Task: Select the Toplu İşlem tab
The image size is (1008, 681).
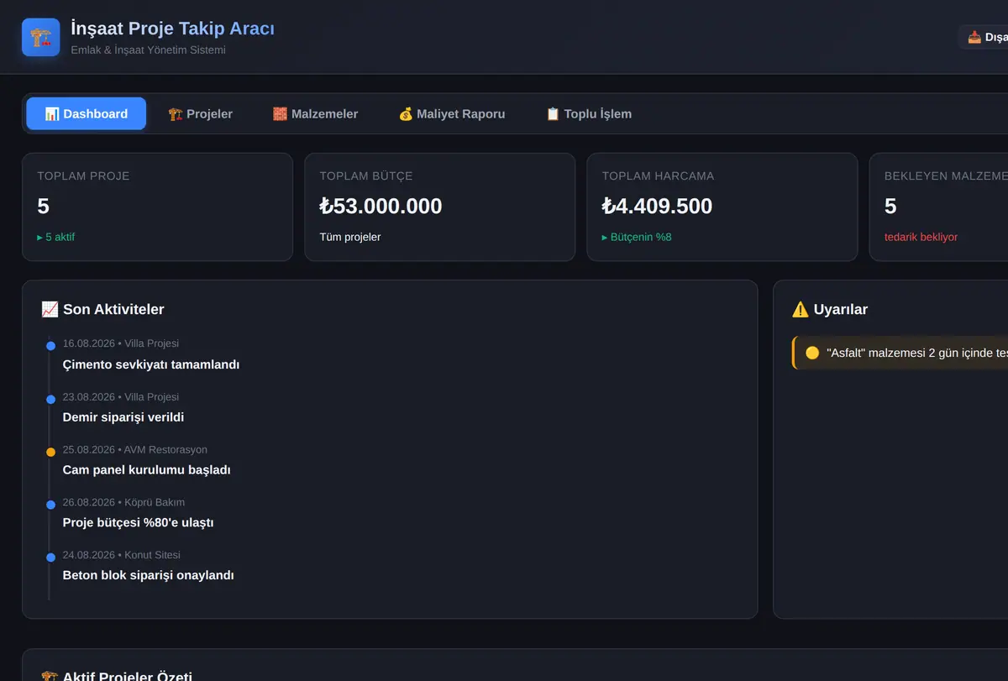Action: [589, 113]
